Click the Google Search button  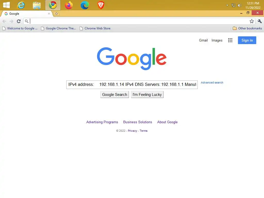click(114, 95)
